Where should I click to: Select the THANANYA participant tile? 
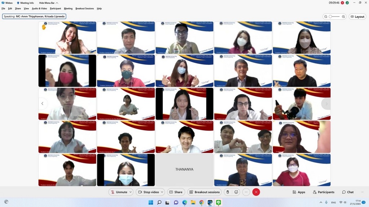[x=184, y=170]
